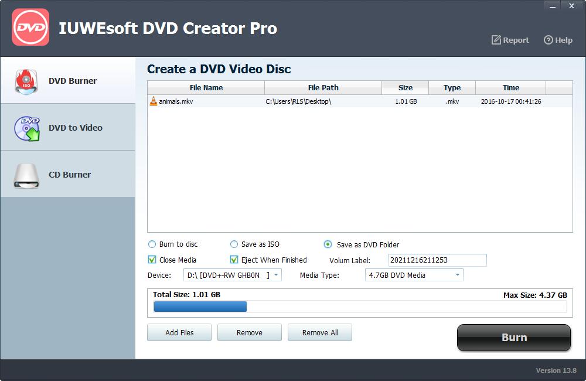Click the DVD Burner flame disc icon
The width and height of the screenshot is (586, 381).
(26, 81)
